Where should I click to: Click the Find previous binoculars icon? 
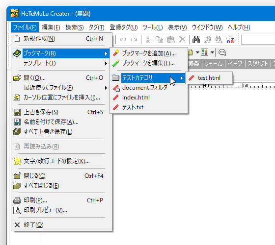coord(208,40)
